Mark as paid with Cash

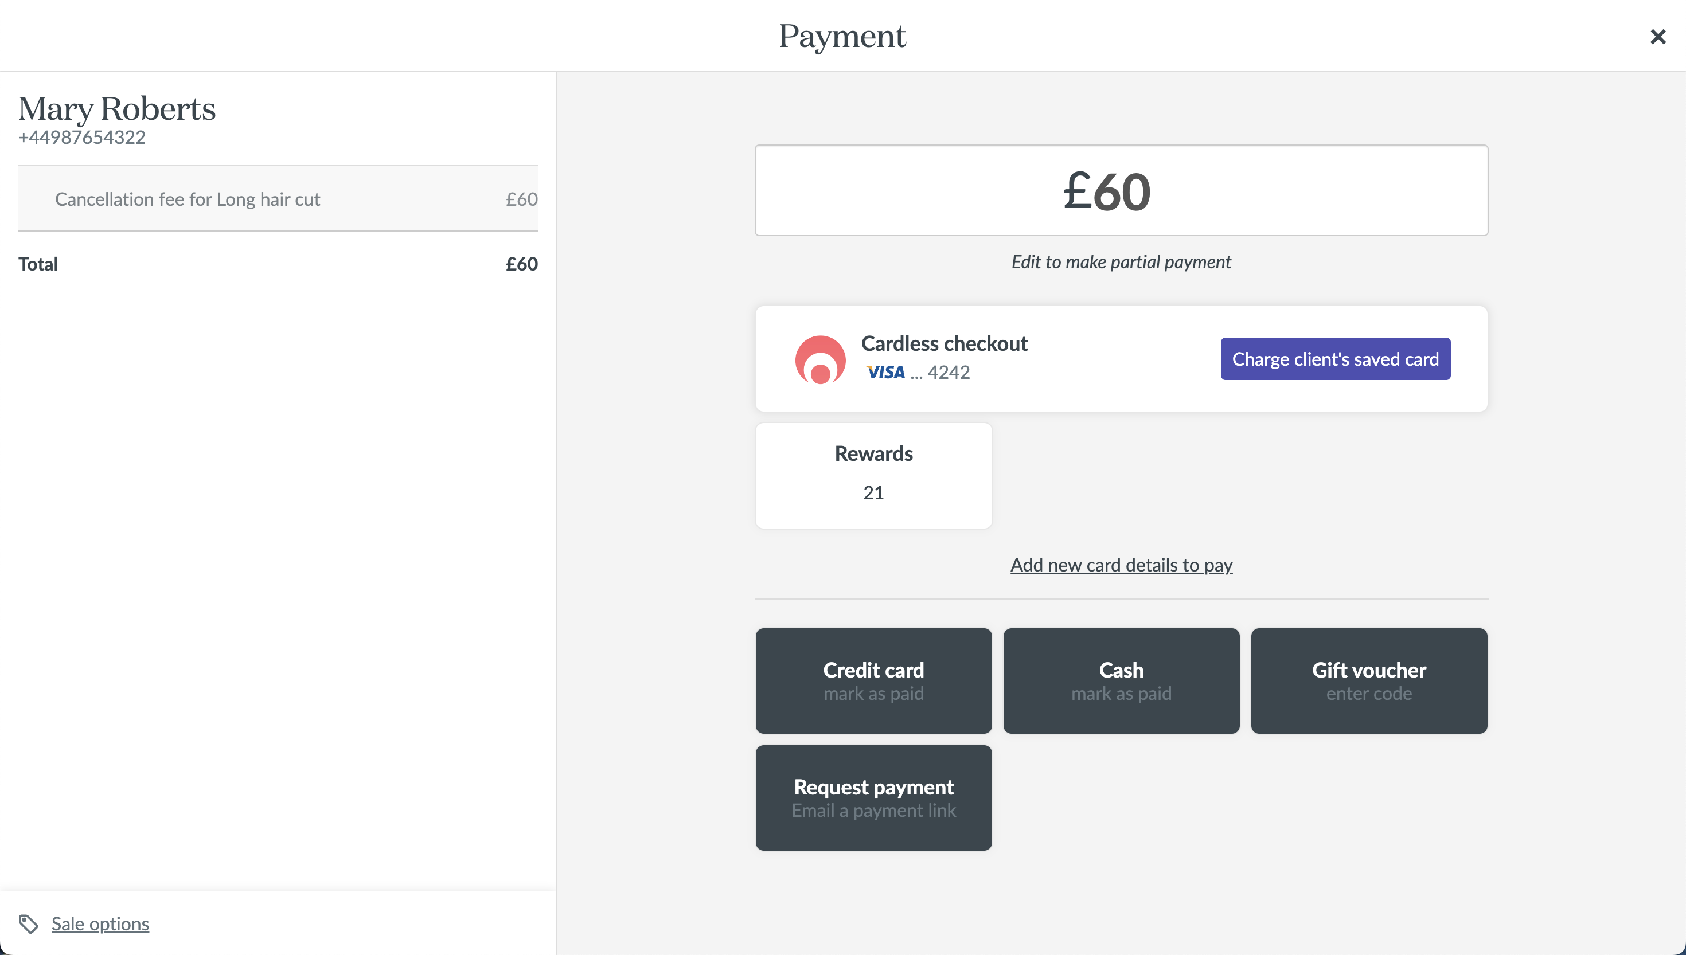pyautogui.click(x=1121, y=680)
